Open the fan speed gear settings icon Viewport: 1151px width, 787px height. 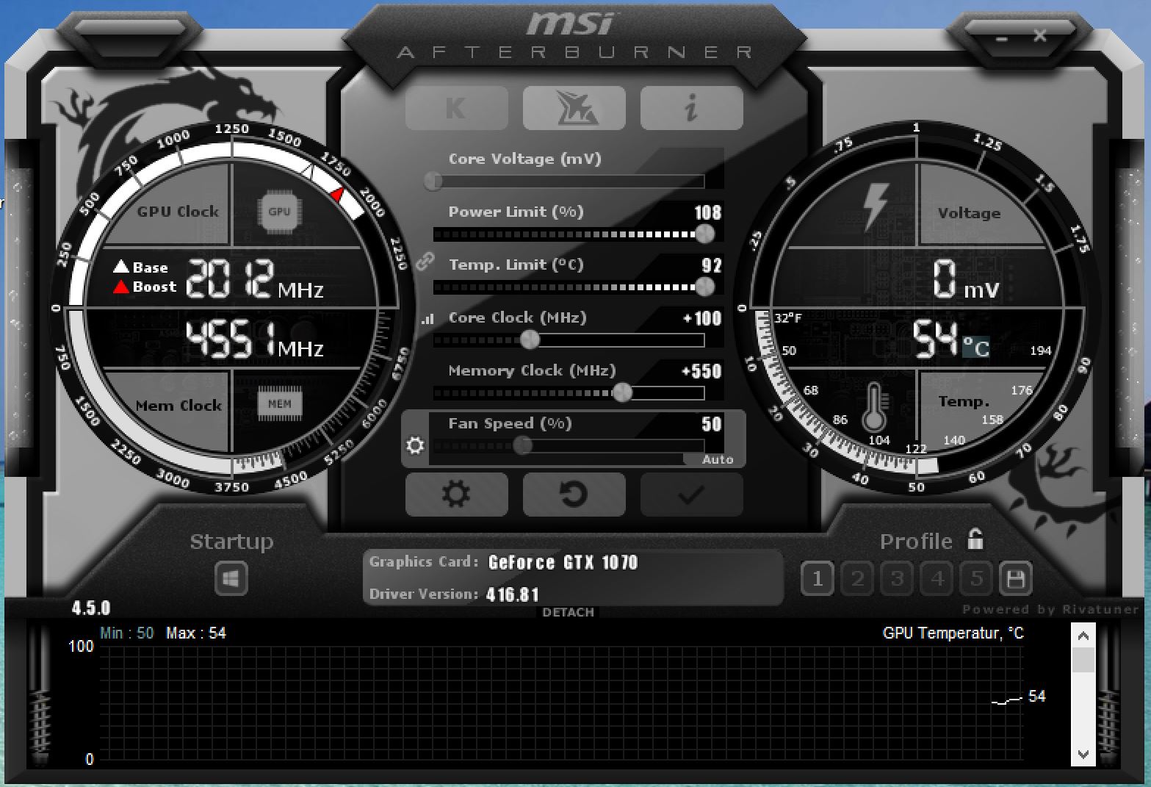pos(415,445)
